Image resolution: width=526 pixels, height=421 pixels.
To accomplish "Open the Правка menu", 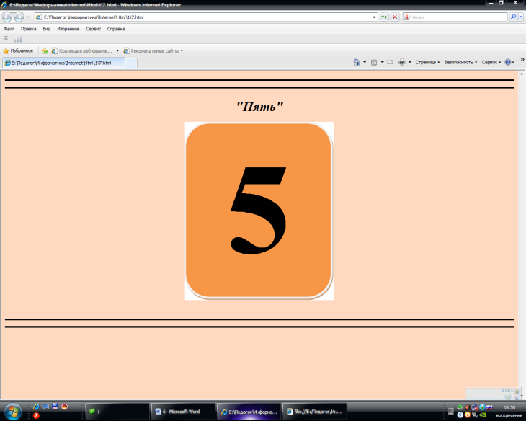I will [x=29, y=29].
